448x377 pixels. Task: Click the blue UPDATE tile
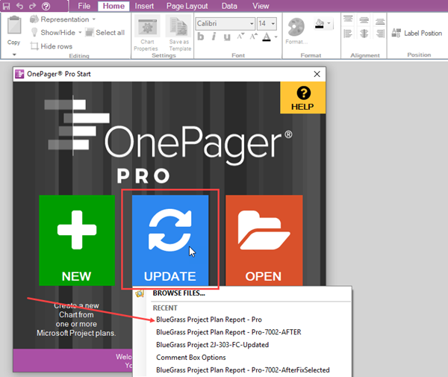pyautogui.click(x=170, y=240)
